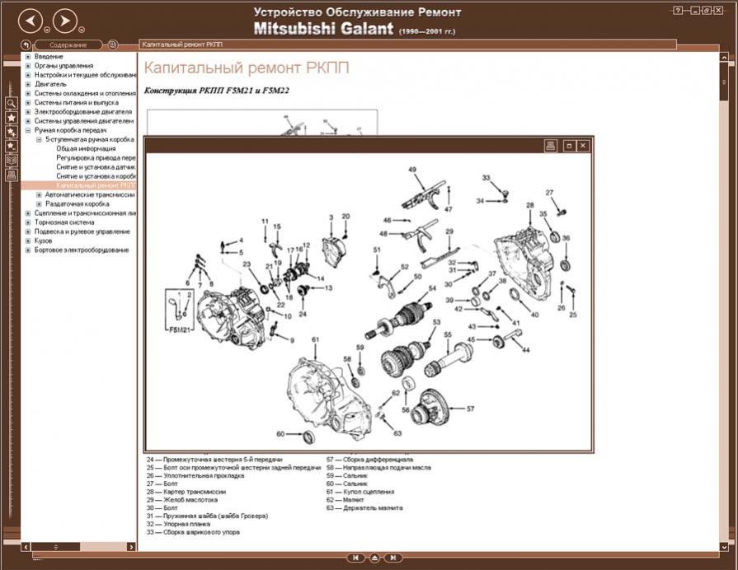Open Электрооборудование двигателя section
Viewport: 738px width, 570px height.
83,112
